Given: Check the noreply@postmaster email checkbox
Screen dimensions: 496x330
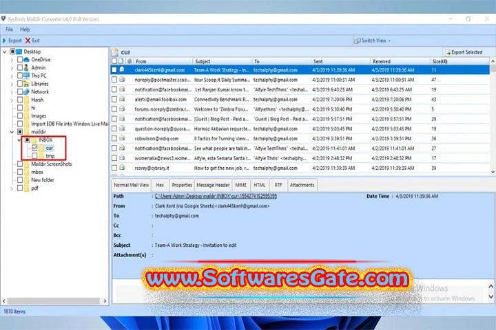Looking at the screenshot, I should click(x=114, y=80).
